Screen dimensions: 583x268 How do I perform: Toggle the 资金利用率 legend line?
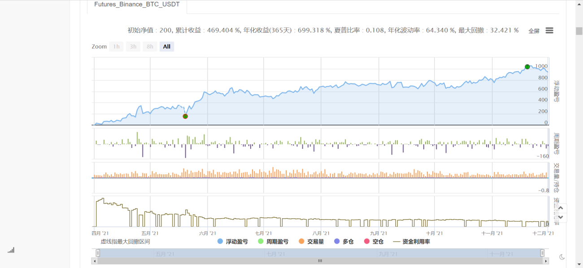[x=412, y=242]
